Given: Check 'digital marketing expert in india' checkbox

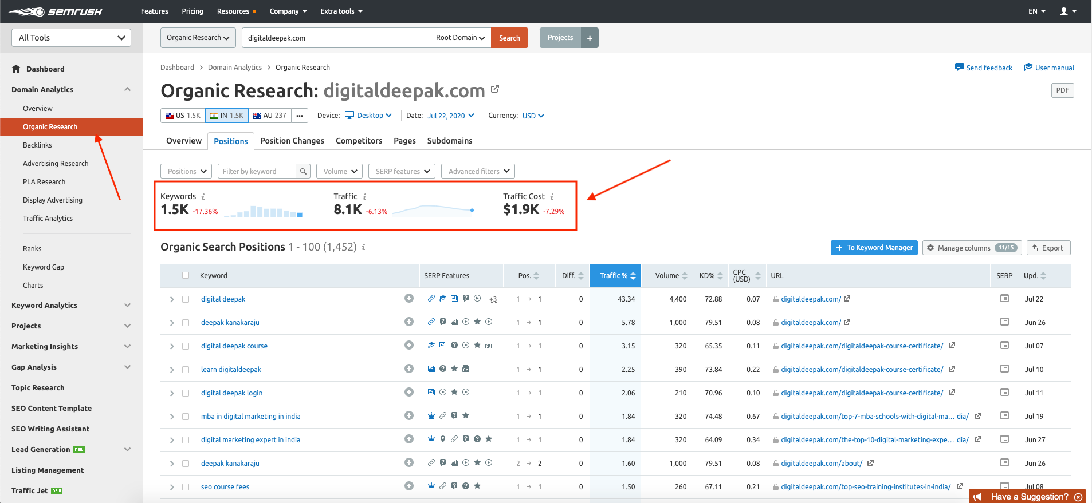Looking at the screenshot, I should point(186,440).
